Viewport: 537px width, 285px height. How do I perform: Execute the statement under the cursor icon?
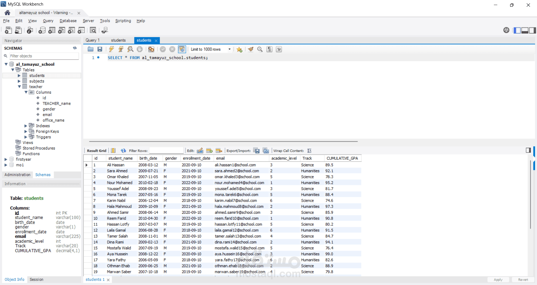pyautogui.click(x=121, y=49)
